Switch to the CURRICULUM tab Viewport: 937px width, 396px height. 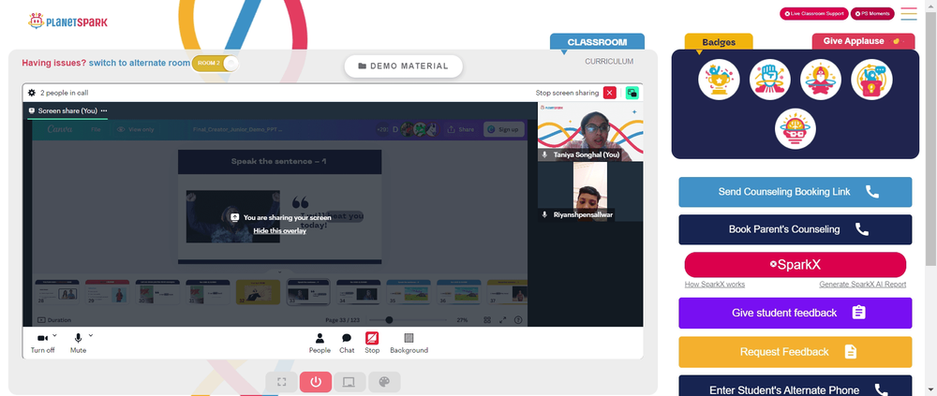(x=609, y=62)
